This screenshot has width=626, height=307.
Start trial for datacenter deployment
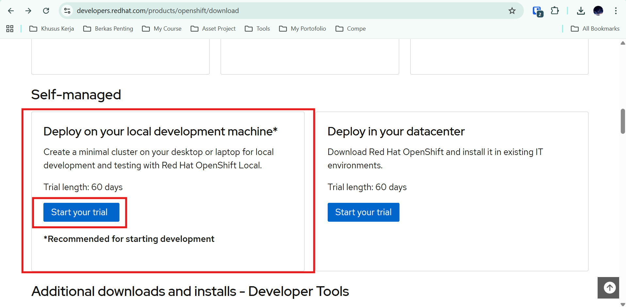tap(363, 212)
